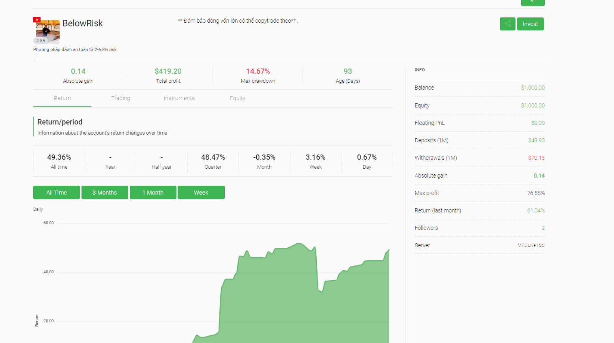Click the 3.16% Week return cell
This screenshot has width=614, height=343.
coord(316,161)
